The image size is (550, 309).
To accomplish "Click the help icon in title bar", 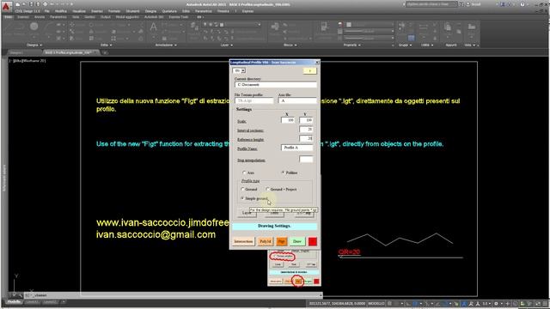I will [522, 4].
